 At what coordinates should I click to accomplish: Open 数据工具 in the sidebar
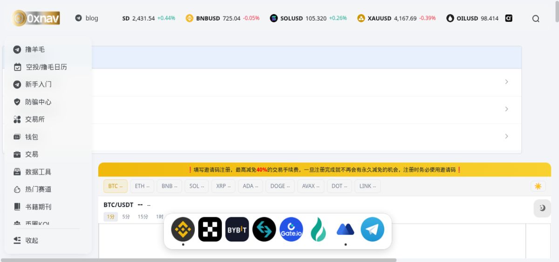[x=38, y=172]
